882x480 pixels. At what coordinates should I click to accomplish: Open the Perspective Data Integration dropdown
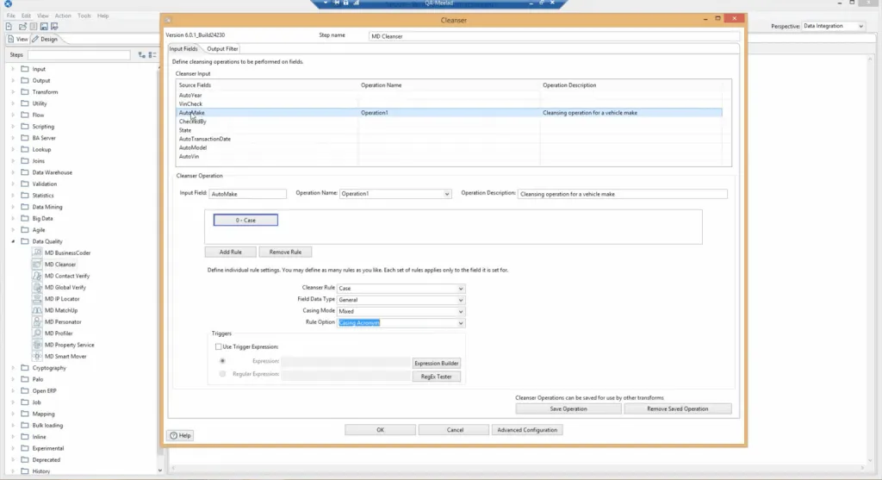(833, 26)
